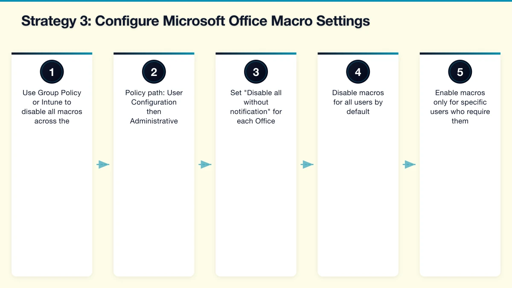This screenshot has width=512, height=288.
Task: Click the step 5 number circle
Action: pyautogui.click(x=460, y=72)
